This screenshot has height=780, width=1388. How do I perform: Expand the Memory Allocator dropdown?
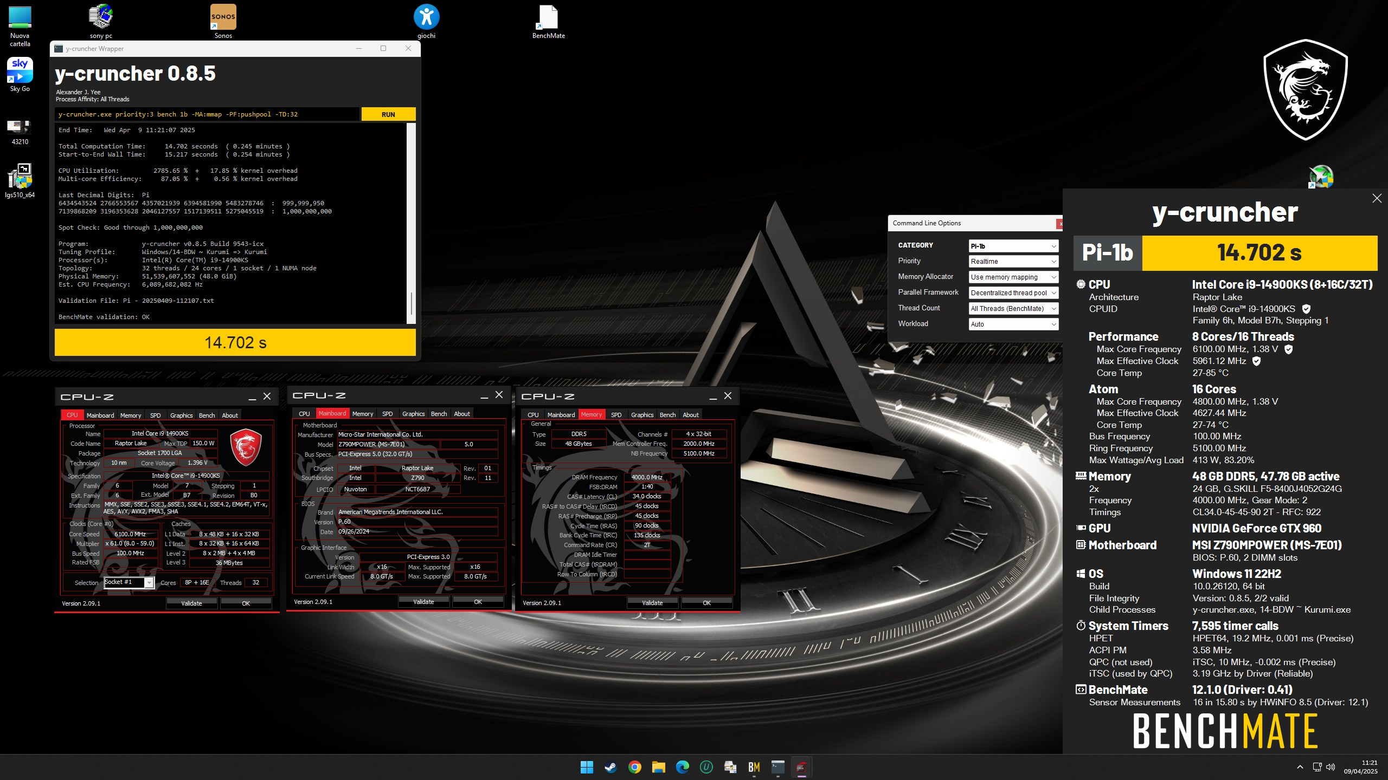[x=1013, y=277]
